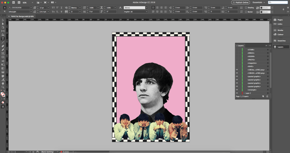Apply Superscript formatting
This screenshot has width=290, height=153.
click(x=57, y=8)
